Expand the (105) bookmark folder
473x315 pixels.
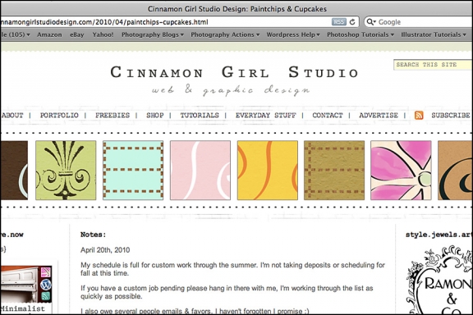[15, 34]
